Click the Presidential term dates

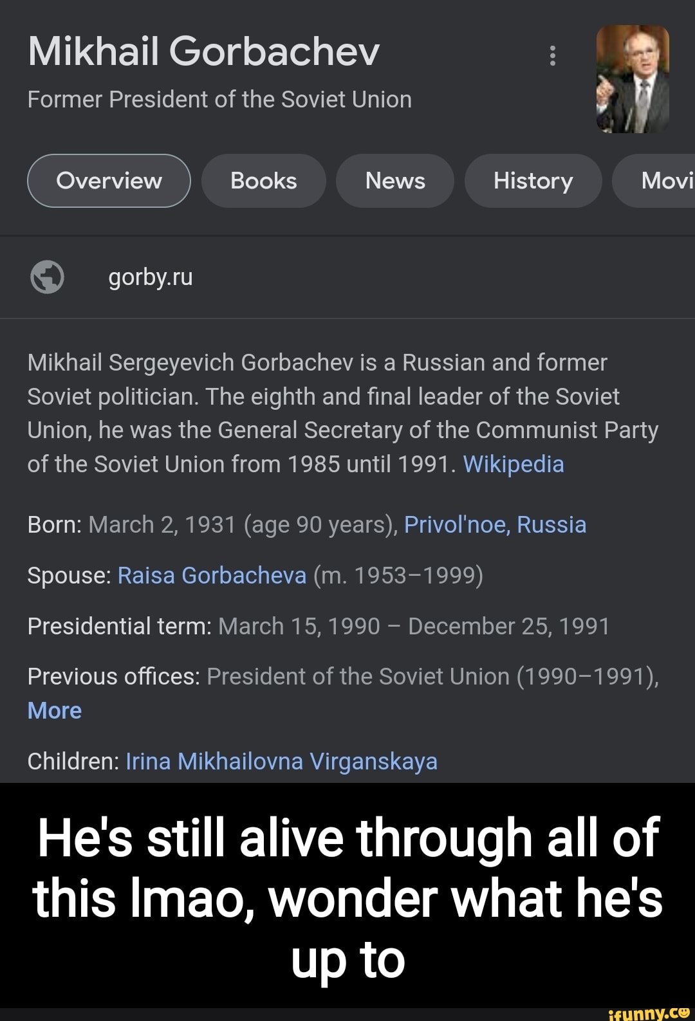pyautogui.click(x=412, y=625)
